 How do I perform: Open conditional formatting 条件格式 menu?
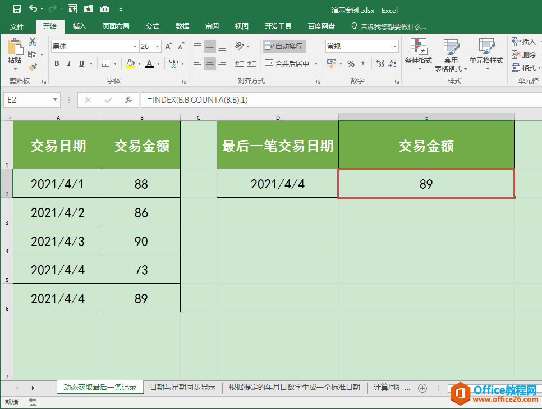[x=418, y=54]
